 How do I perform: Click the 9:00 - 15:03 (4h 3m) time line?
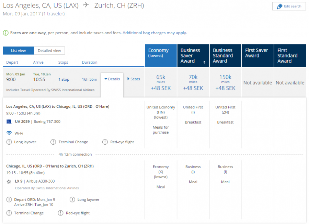23,113
